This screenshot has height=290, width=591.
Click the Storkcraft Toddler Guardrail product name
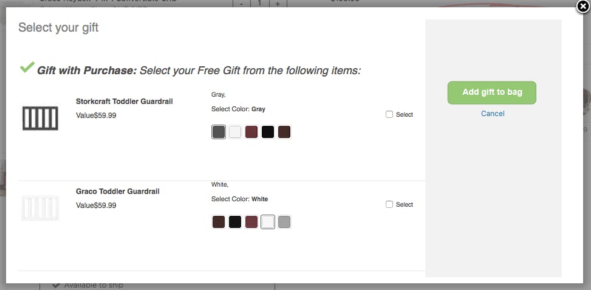tap(125, 102)
